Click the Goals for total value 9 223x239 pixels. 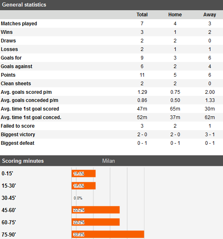point(142,58)
